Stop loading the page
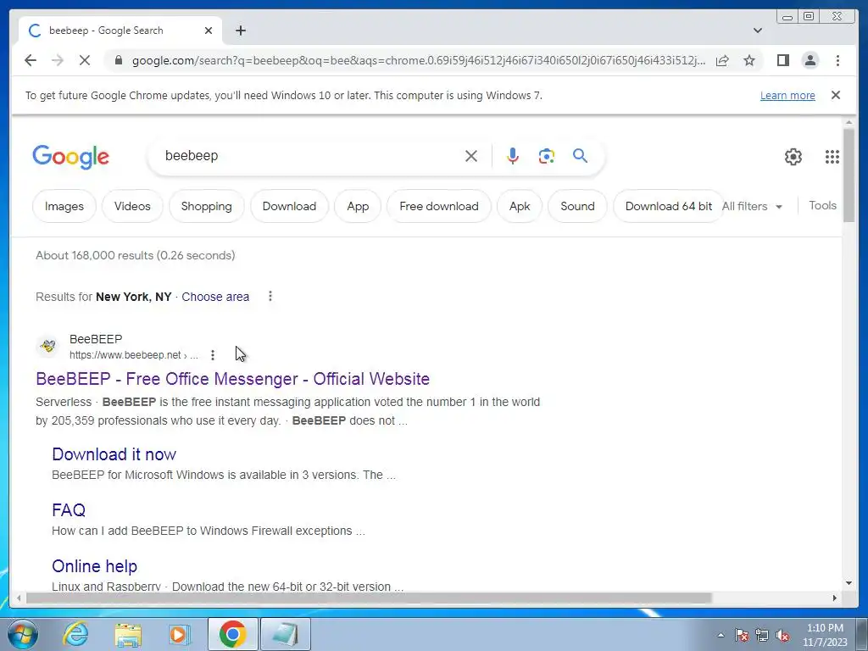Viewport: 868px width, 651px height. (x=85, y=60)
